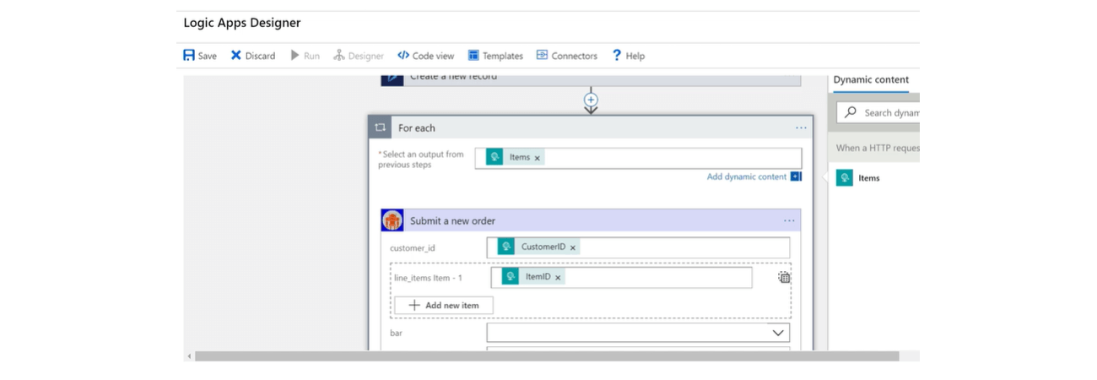Click the Select an output input field

(x=638, y=158)
